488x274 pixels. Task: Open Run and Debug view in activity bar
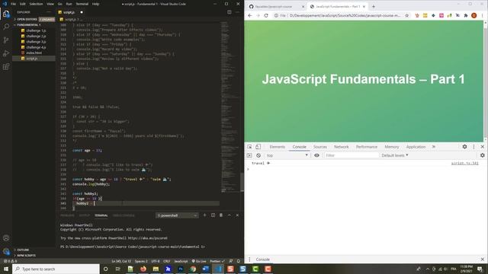click(x=6, y=53)
